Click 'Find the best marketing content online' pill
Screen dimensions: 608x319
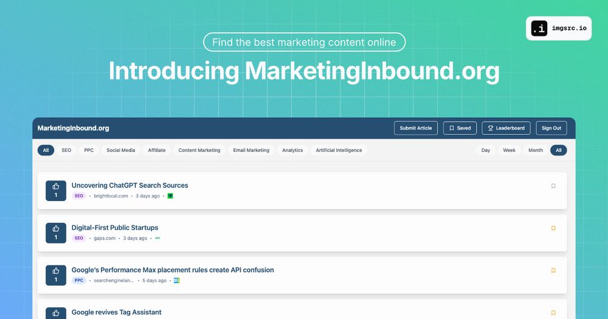coord(305,42)
